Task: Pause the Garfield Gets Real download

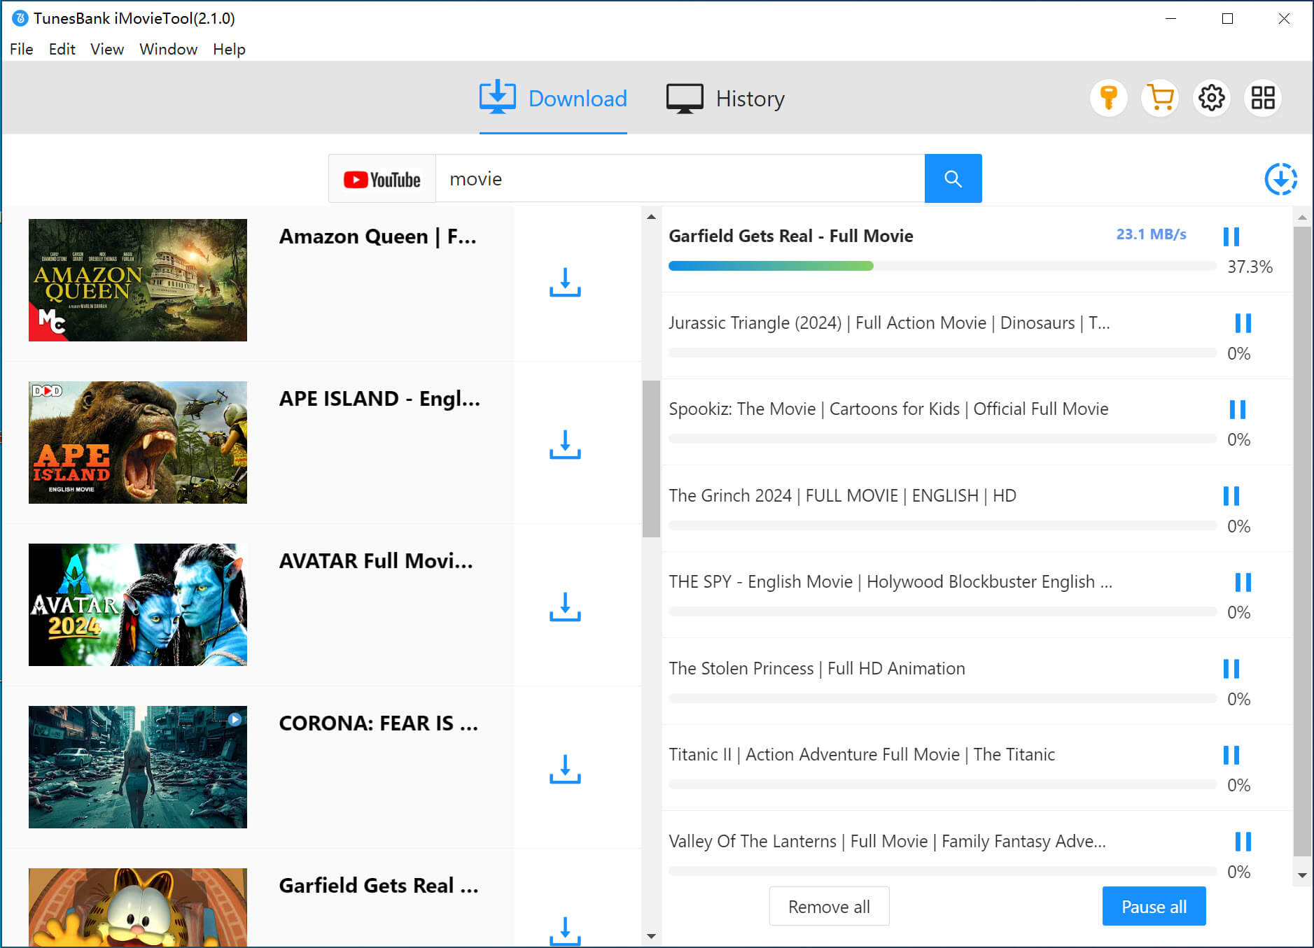Action: (x=1231, y=236)
